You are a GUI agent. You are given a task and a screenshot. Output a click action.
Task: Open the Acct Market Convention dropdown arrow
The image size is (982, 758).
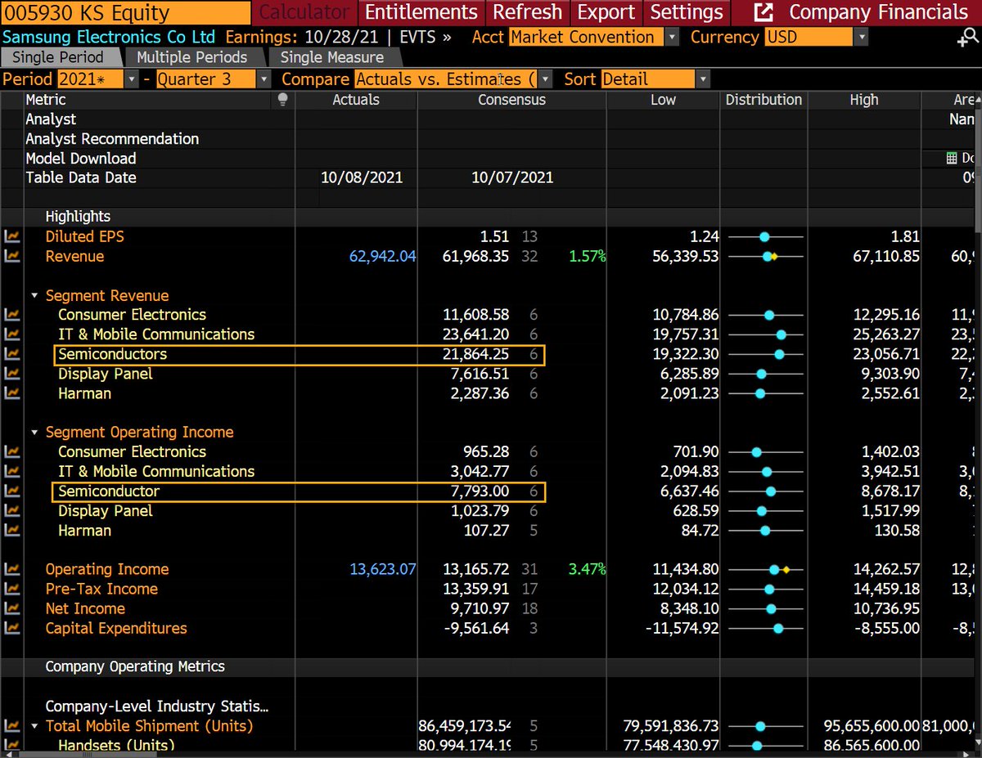tap(672, 37)
